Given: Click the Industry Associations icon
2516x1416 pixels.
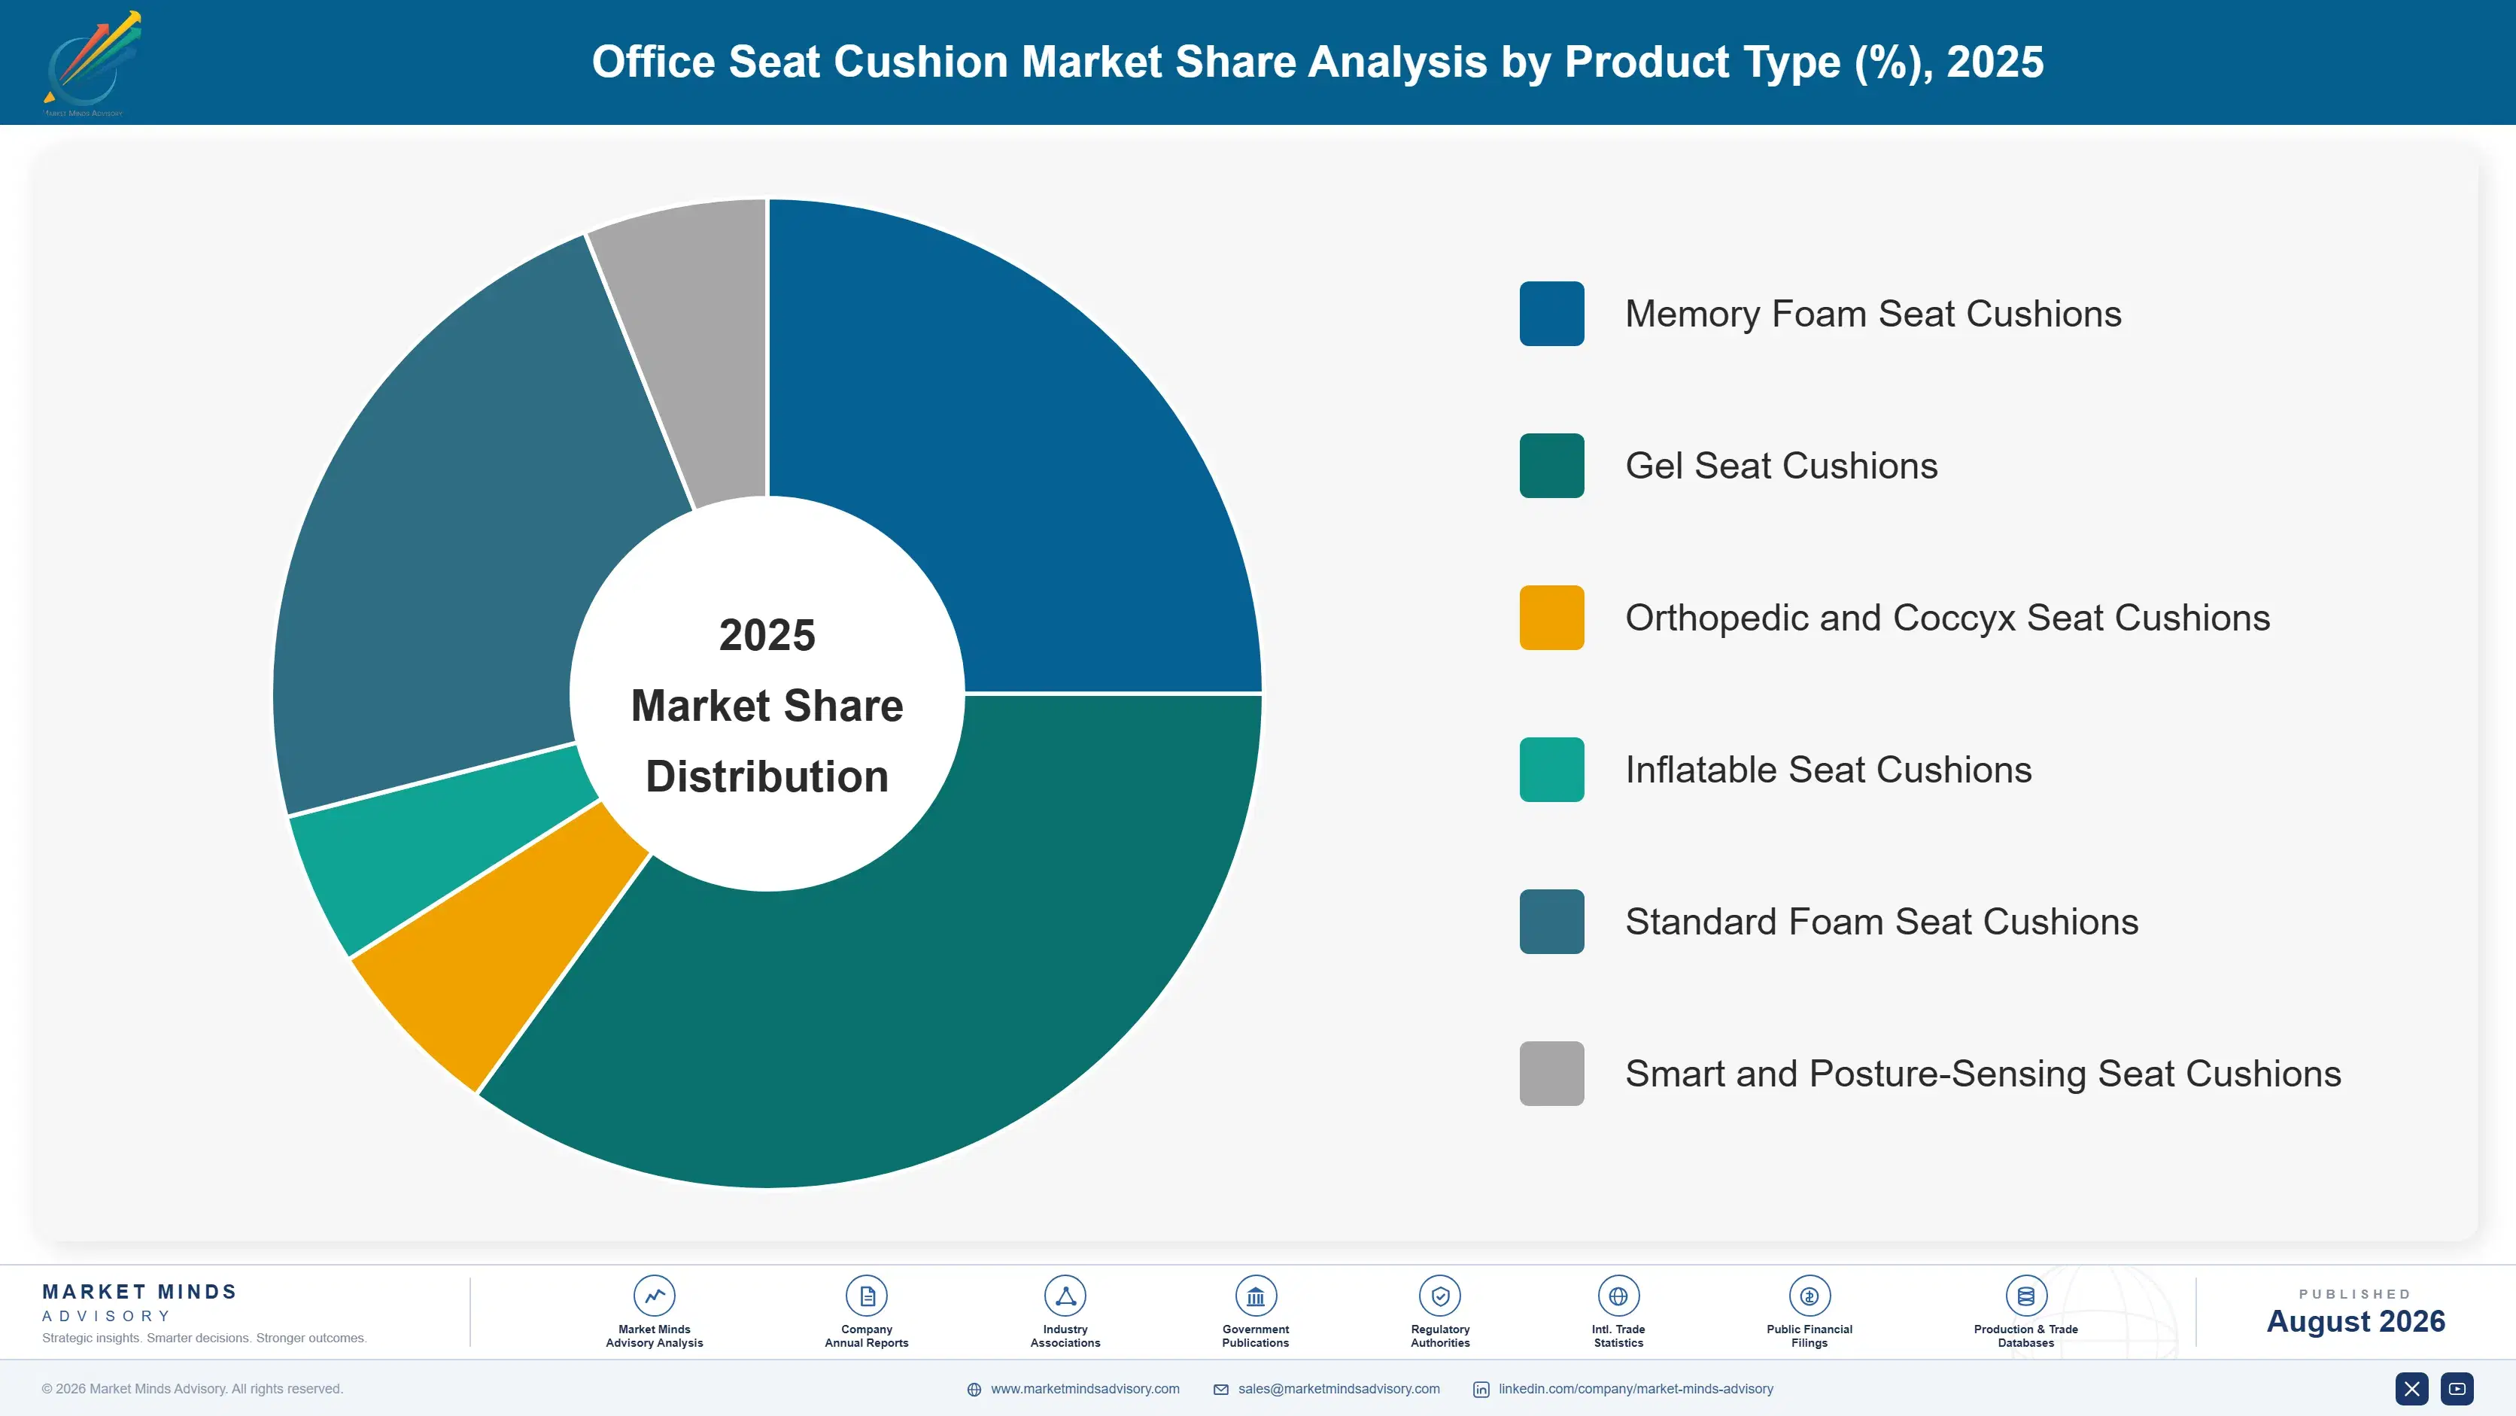Looking at the screenshot, I should tap(1065, 1296).
